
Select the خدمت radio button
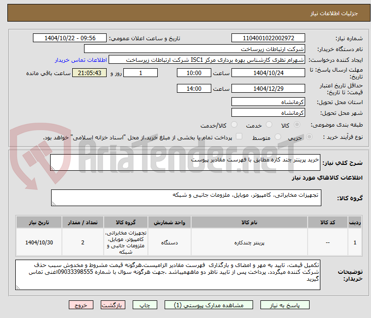point(269,125)
